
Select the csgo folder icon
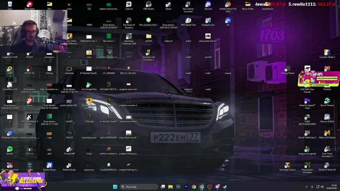click(x=49, y=134)
